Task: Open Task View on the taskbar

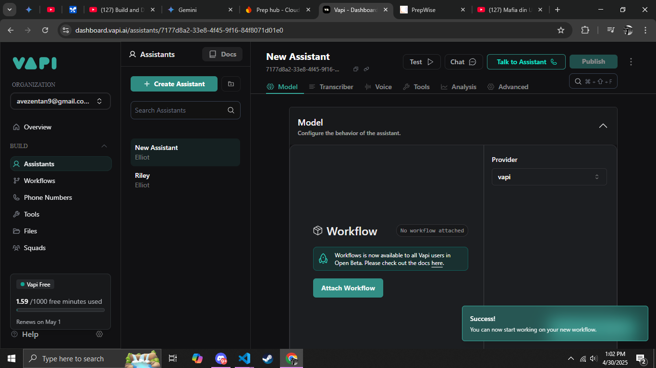Action: coord(173,358)
